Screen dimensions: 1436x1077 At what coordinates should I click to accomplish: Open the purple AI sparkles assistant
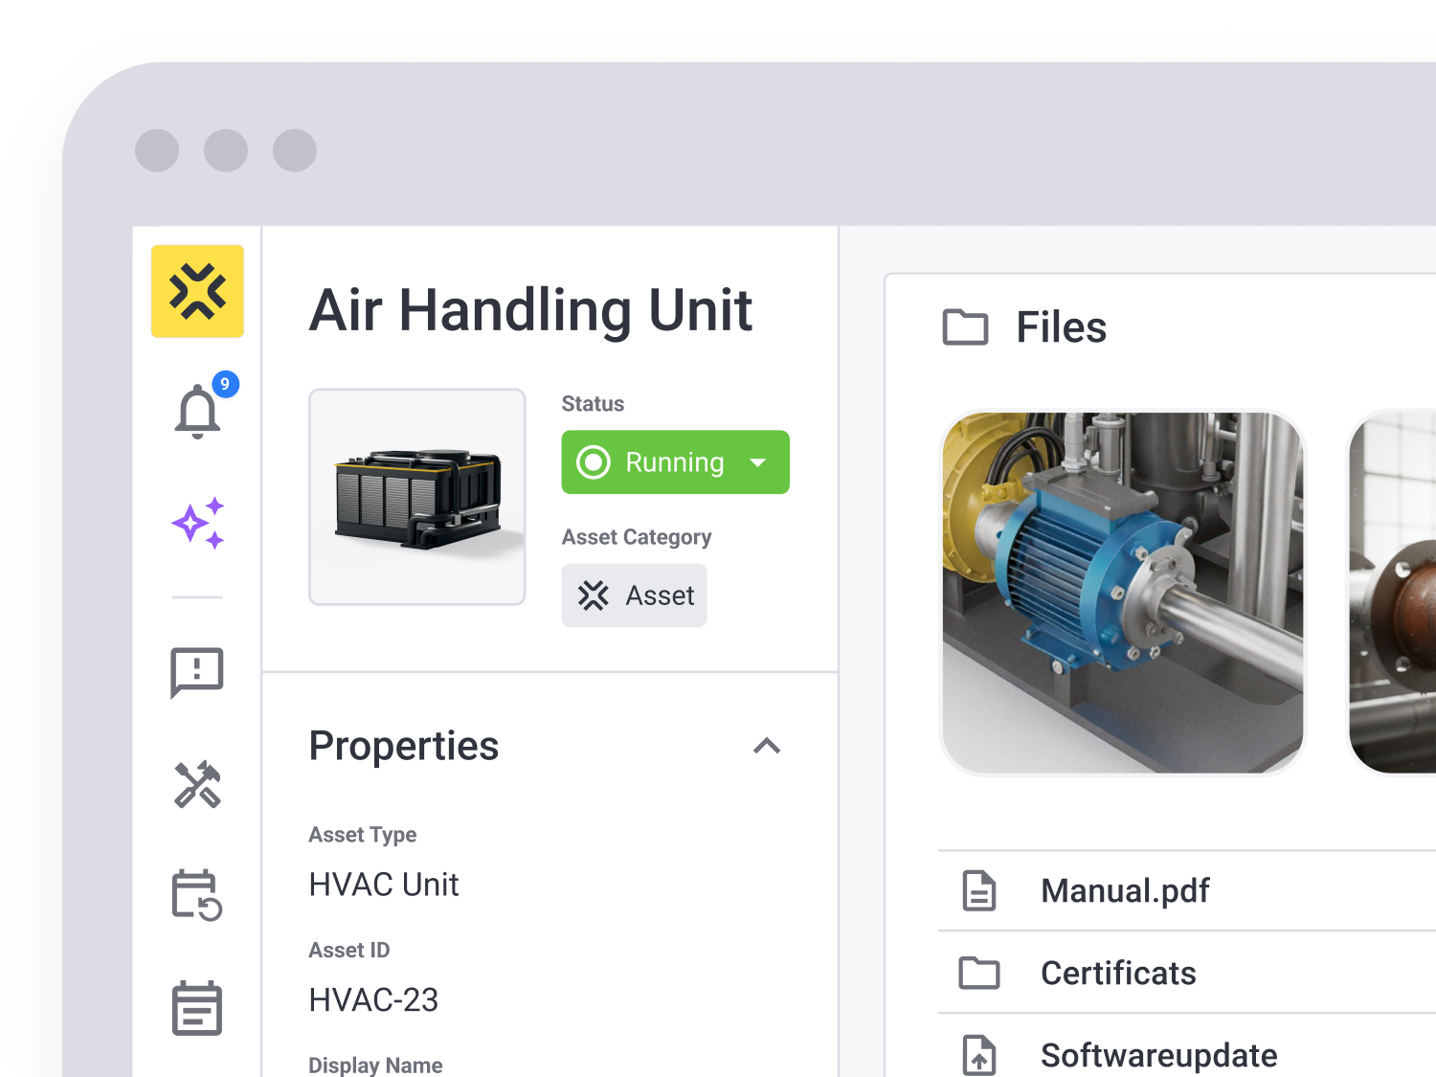[198, 523]
